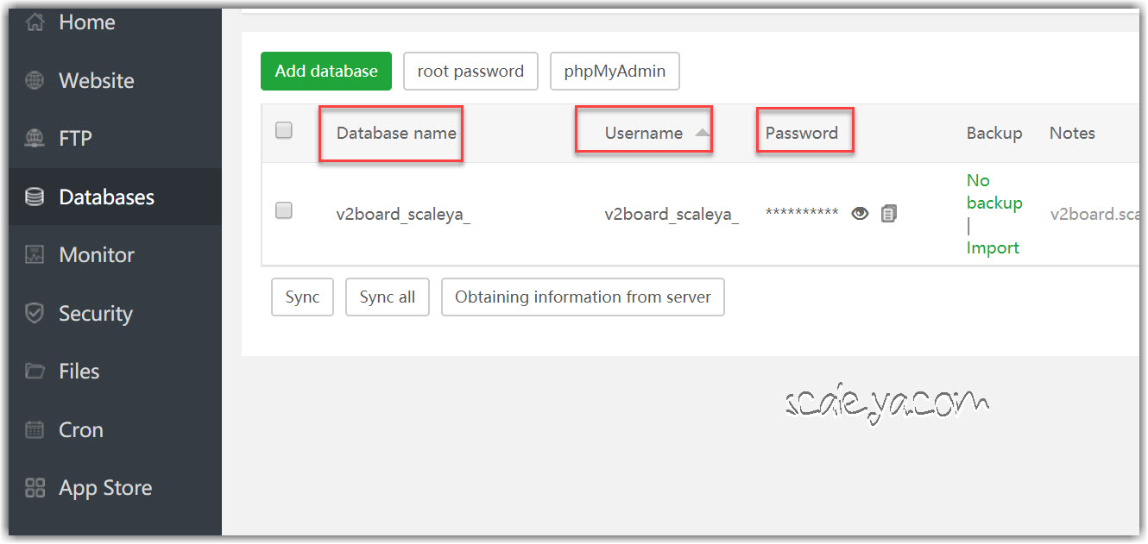Reveal password using the eye icon
This screenshot has width=1148, height=544.
pyautogui.click(x=860, y=214)
